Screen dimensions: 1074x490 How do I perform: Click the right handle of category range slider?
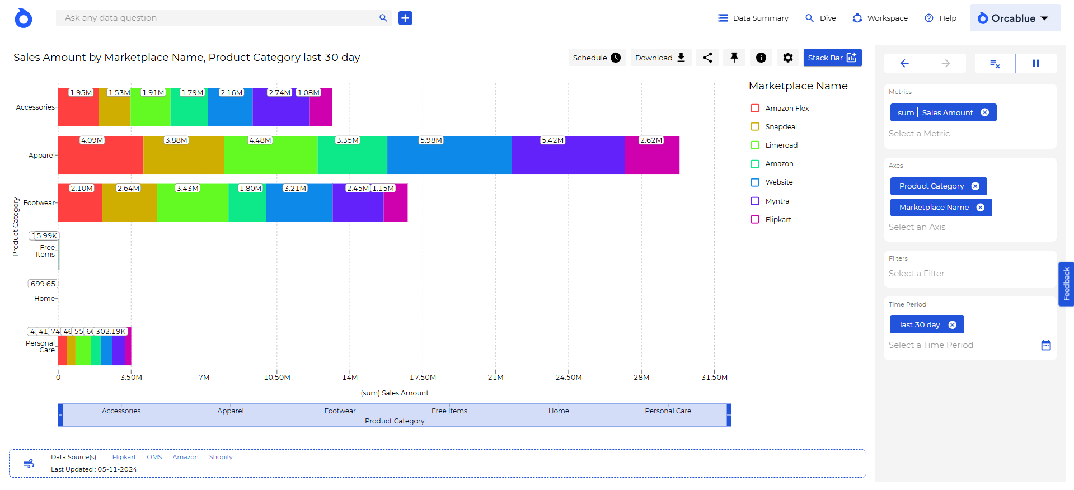tap(729, 415)
